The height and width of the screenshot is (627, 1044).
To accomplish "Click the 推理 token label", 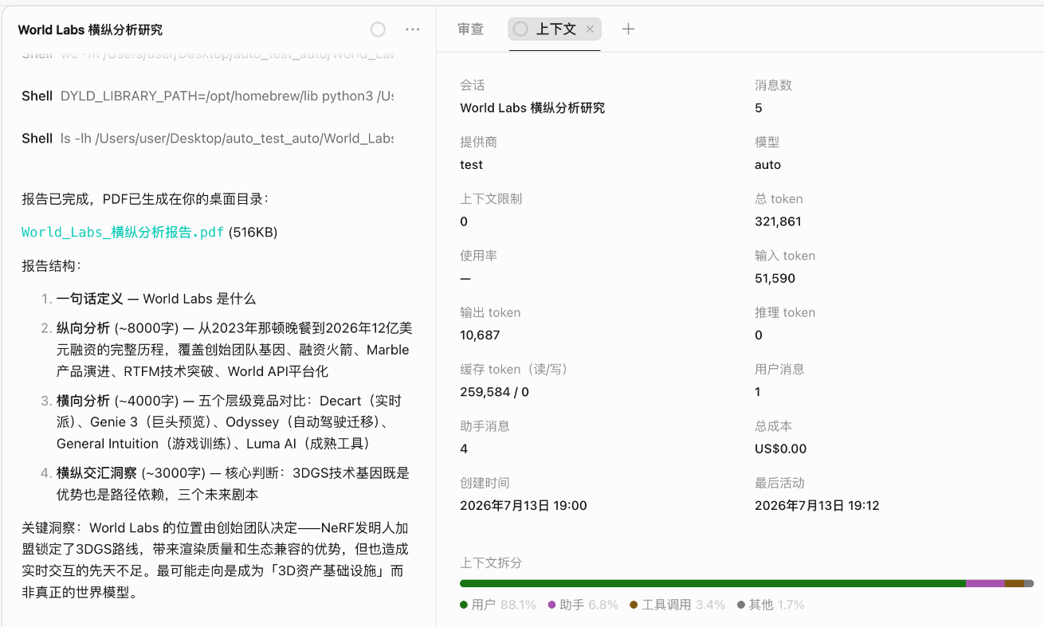I will tap(785, 312).
